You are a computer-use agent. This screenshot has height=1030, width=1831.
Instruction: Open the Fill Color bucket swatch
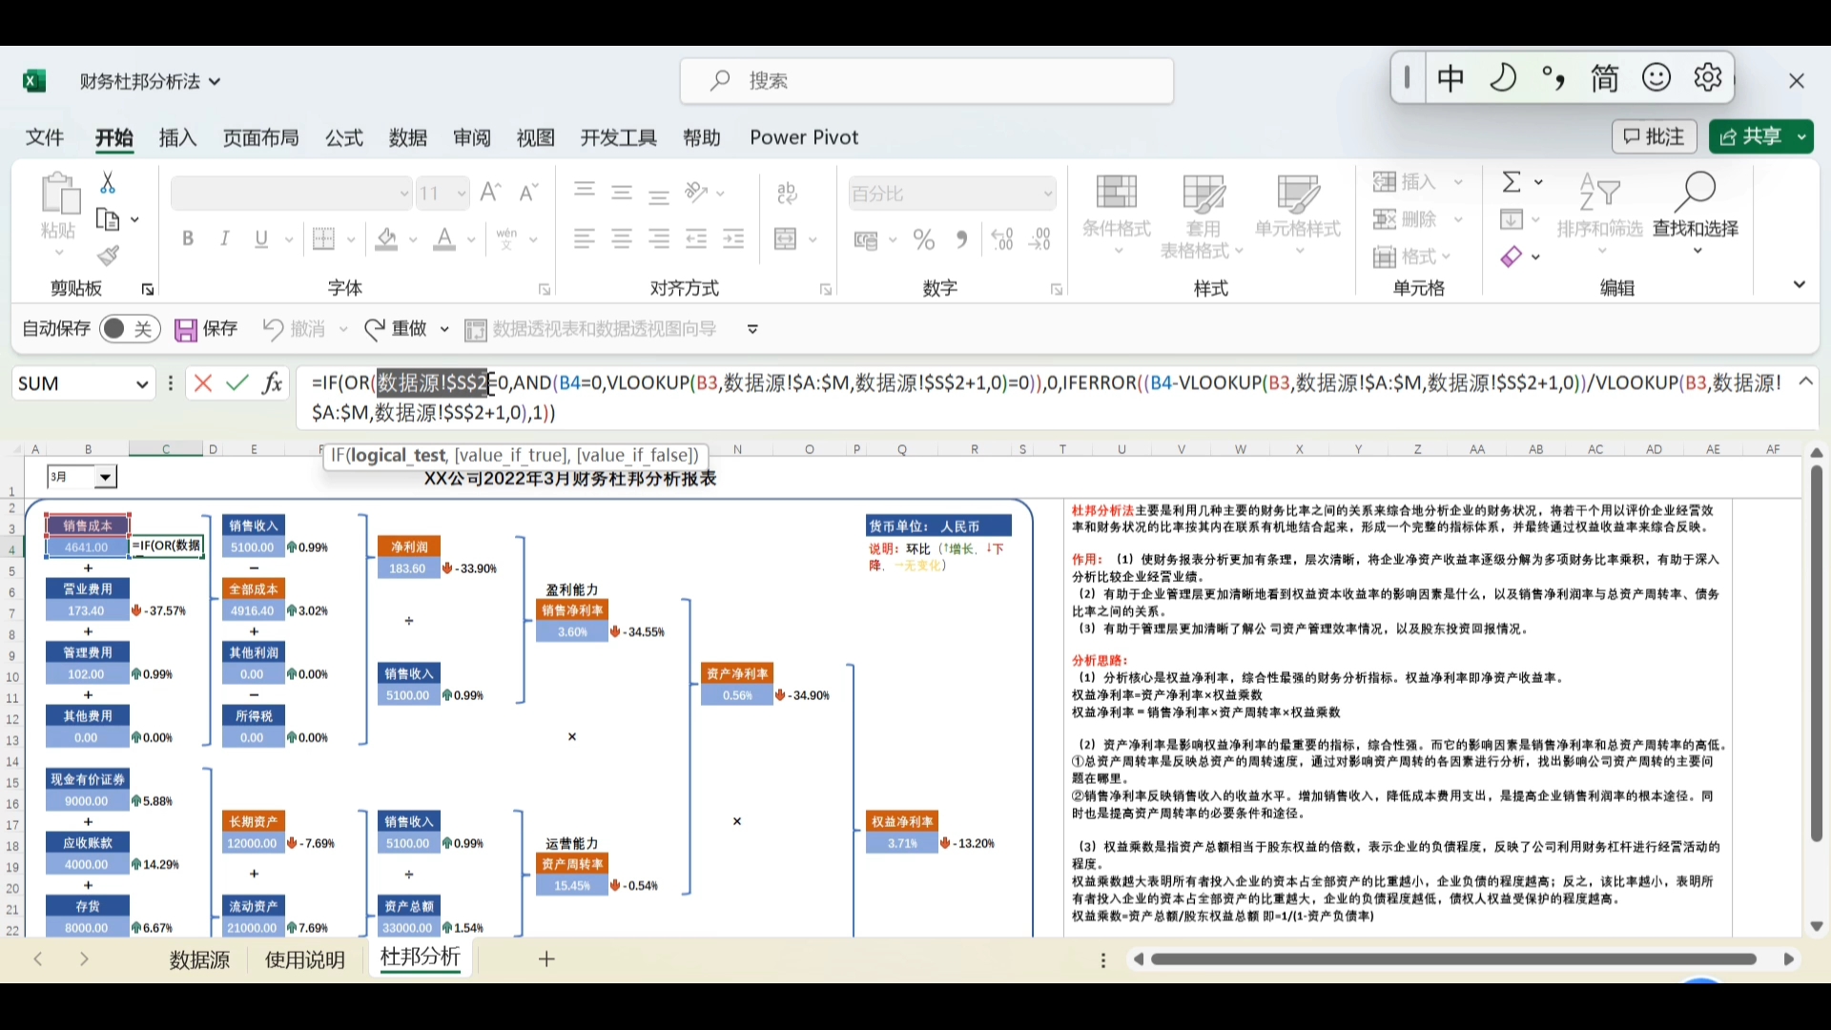coord(386,238)
